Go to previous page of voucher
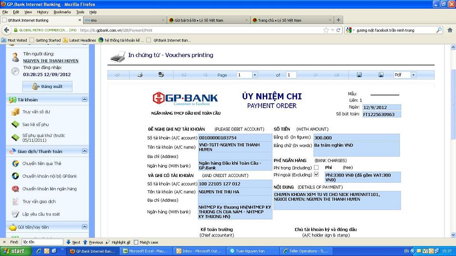 205,75
